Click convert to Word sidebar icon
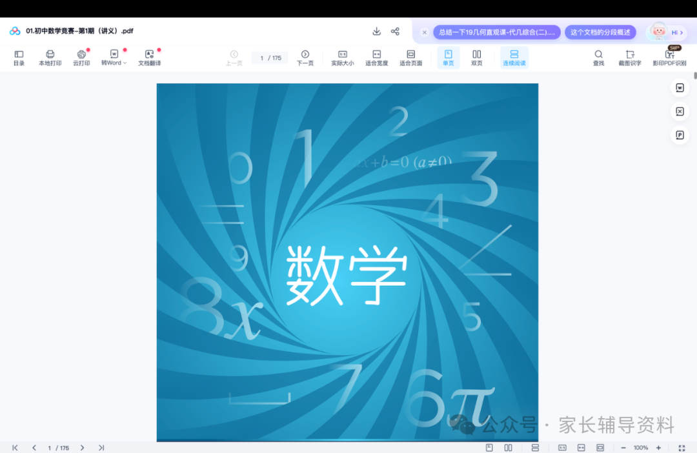The width and height of the screenshot is (697, 453). tap(680, 88)
